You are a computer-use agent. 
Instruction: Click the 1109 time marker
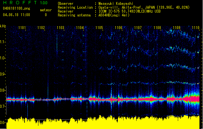tap(177, 28)
